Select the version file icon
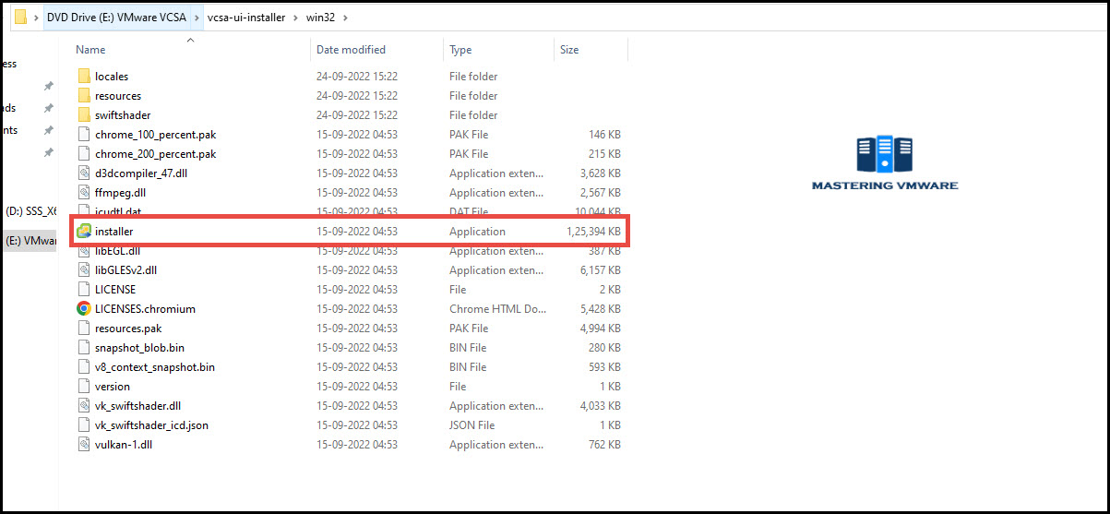The width and height of the screenshot is (1110, 514). pyautogui.click(x=84, y=387)
